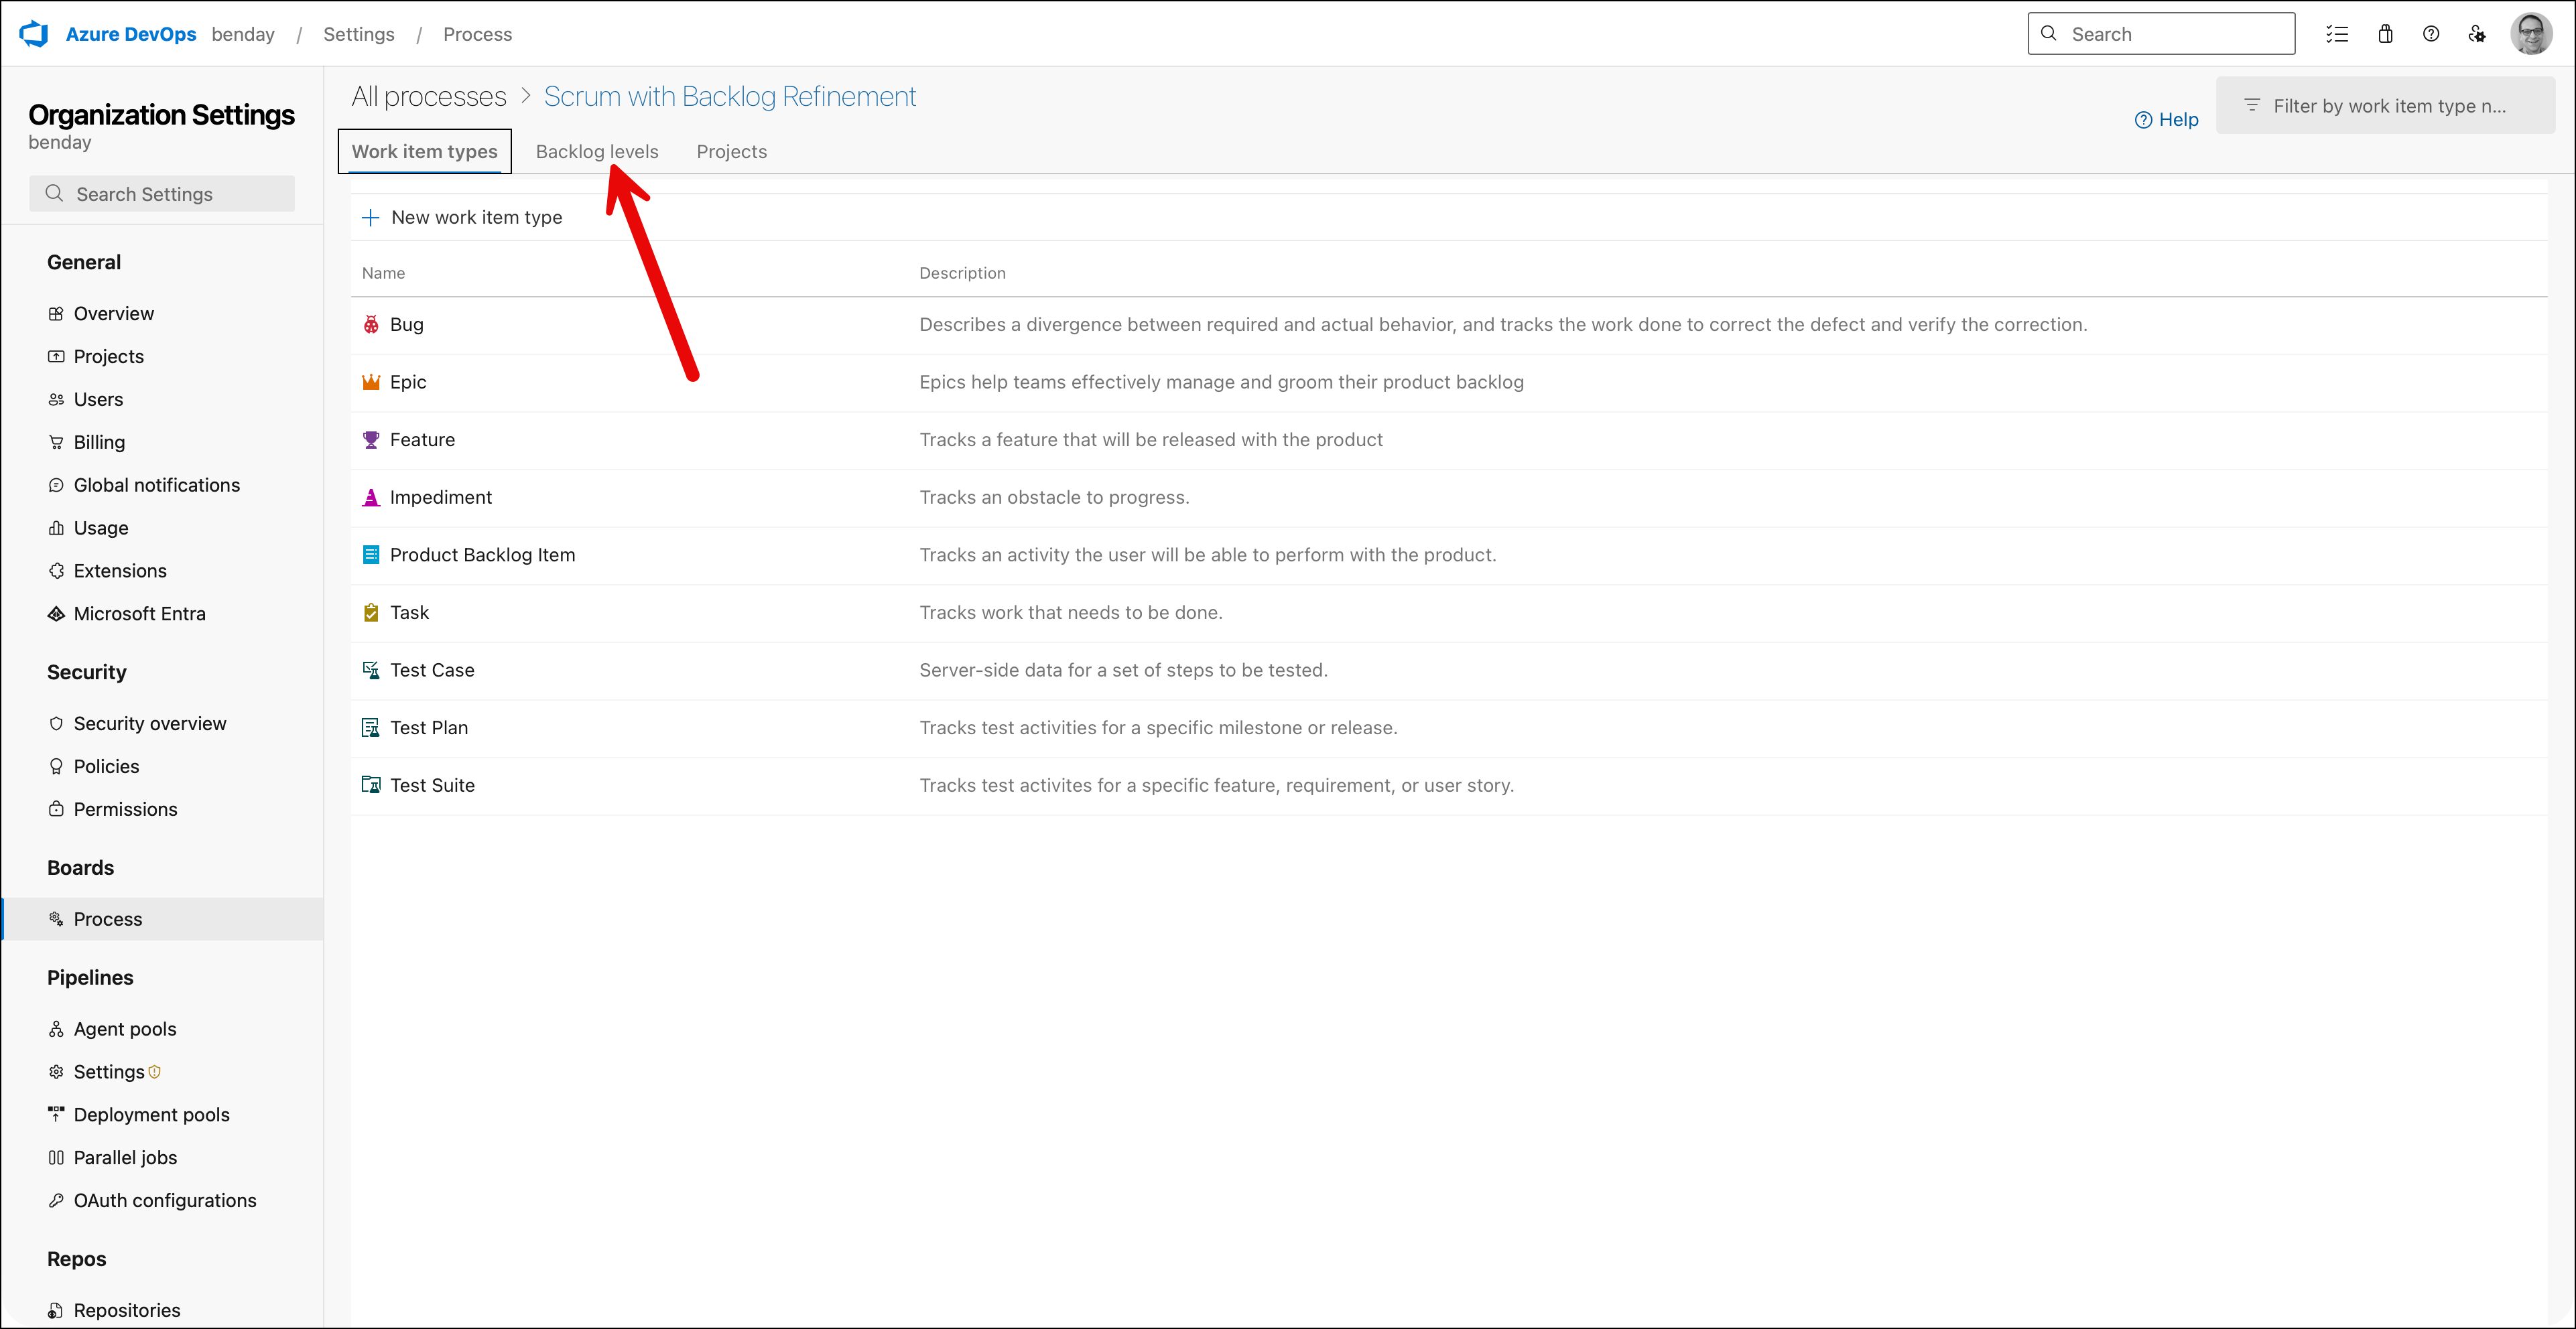Click the Global notifications icon in sidebar
Image resolution: width=2576 pixels, height=1329 pixels.
pyautogui.click(x=56, y=484)
